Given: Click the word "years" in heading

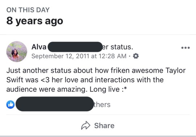Looking at the screenshot, I should point(29,21).
